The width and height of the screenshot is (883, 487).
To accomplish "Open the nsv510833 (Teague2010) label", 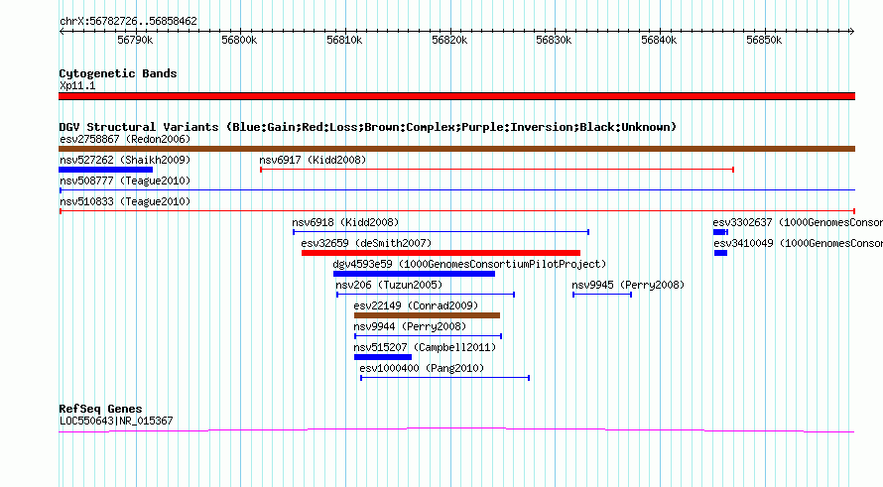I will (125, 201).
